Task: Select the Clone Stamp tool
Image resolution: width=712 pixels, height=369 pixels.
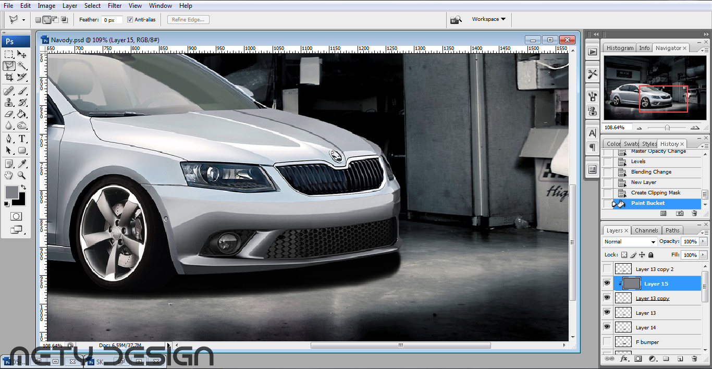Action: pos(9,103)
